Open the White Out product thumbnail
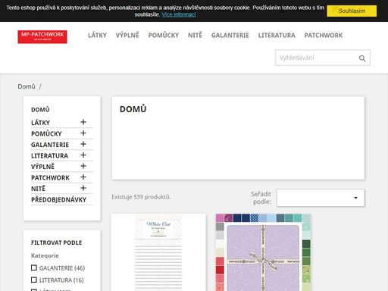 tap(158, 252)
